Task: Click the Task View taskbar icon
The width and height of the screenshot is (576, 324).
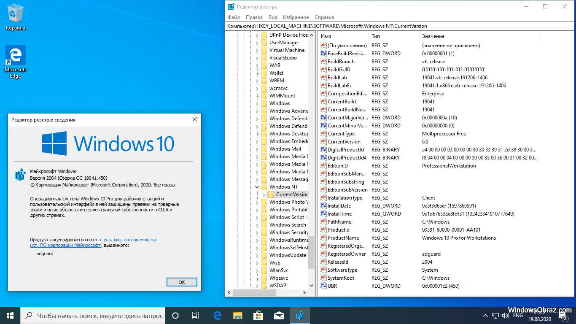Action: pos(196,316)
